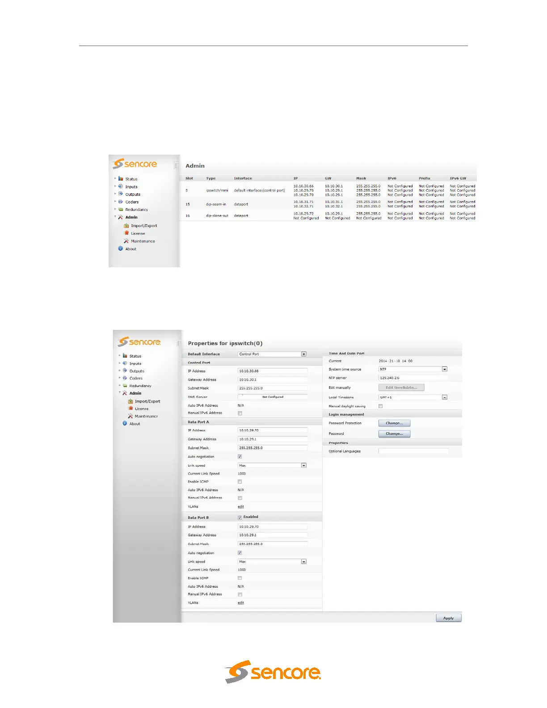Click the Control Port Gateway Address field 10.10.30.1
Viewport: 547px width, 708px height.
click(x=273, y=379)
